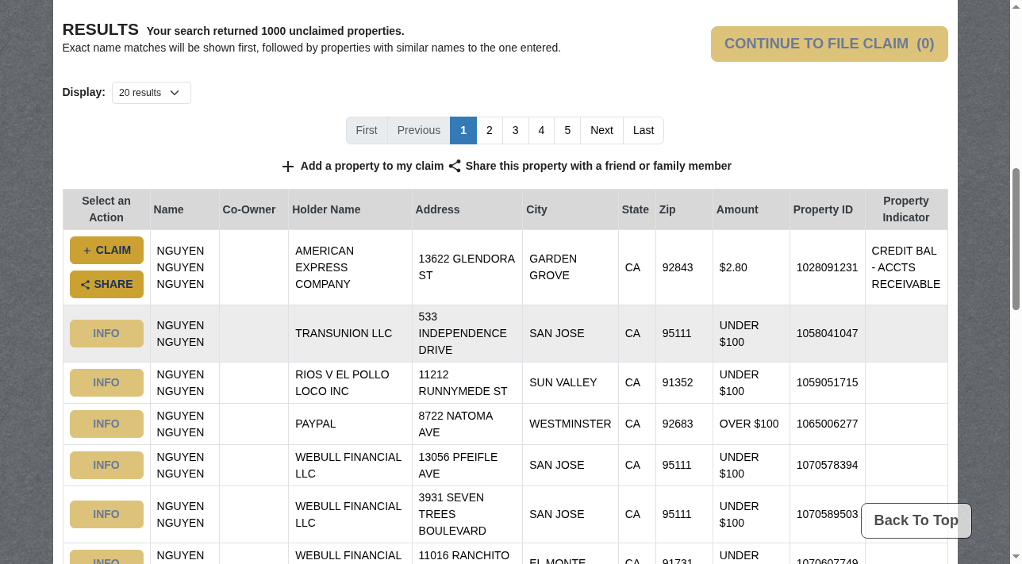Select page 4 in pagination

tap(541, 130)
